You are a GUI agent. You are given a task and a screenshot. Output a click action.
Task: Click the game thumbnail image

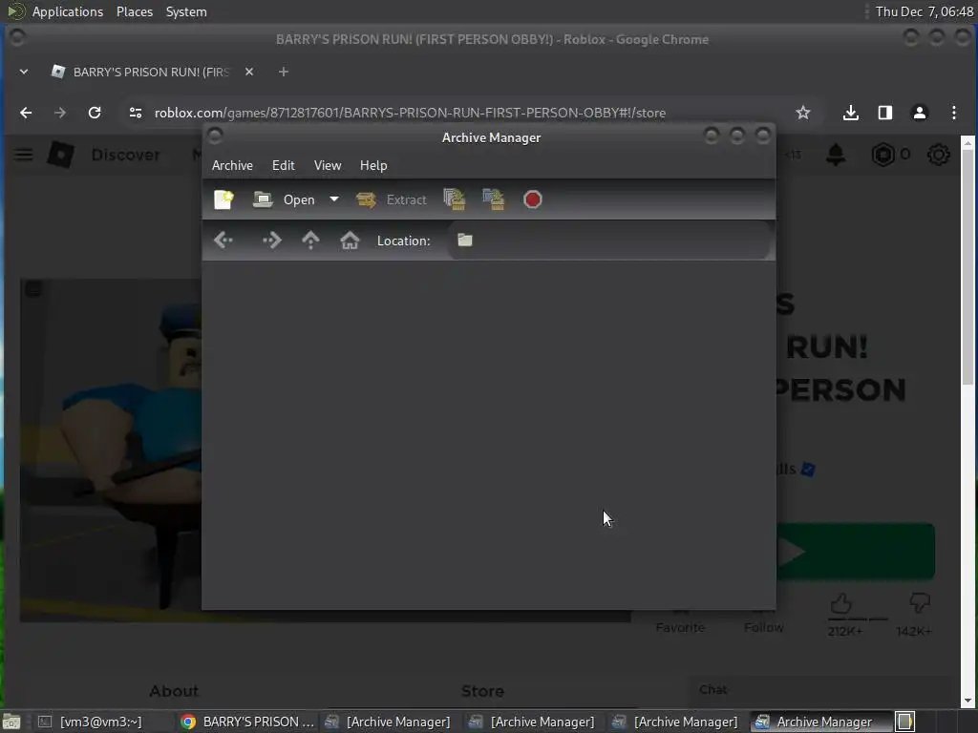click(110, 450)
